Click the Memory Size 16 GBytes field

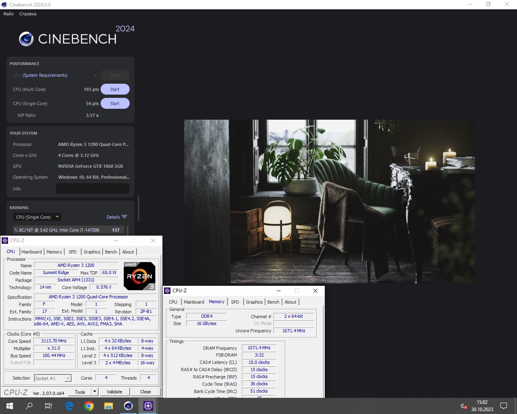(206, 323)
